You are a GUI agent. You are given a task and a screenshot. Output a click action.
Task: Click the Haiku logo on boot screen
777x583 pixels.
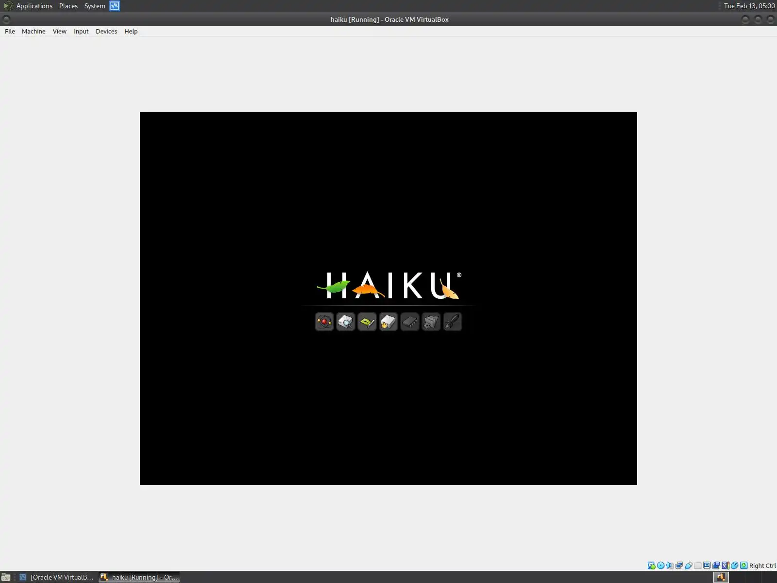point(388,285)
